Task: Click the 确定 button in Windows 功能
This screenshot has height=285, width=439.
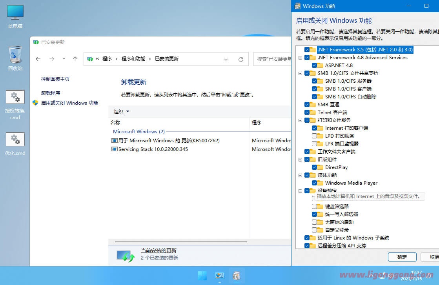Action: [x=402, y=257]
